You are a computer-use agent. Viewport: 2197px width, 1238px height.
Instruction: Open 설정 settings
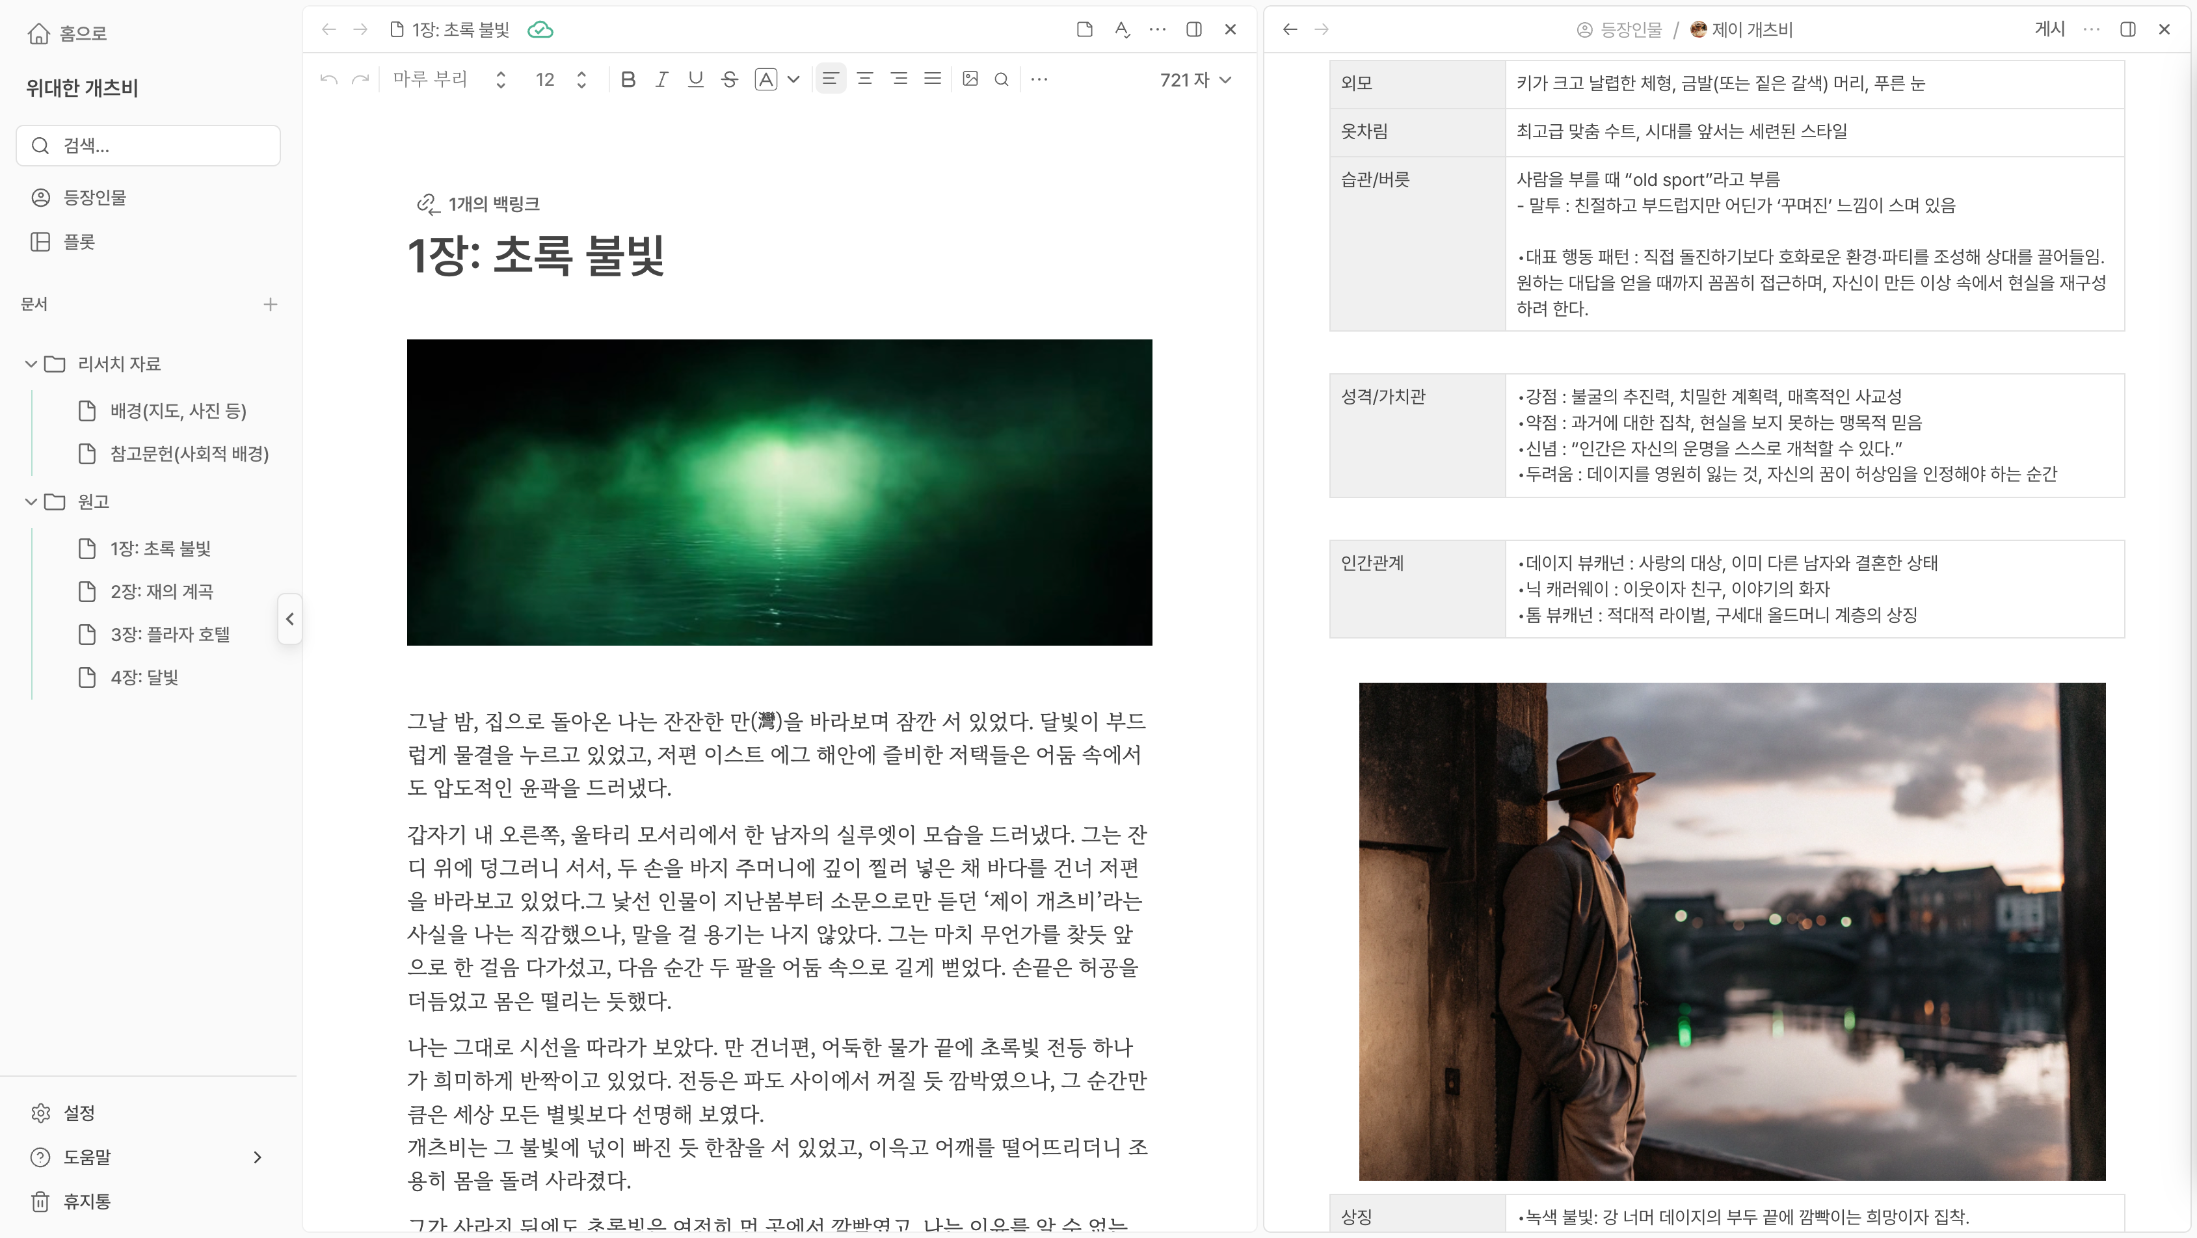point(63,1114)
